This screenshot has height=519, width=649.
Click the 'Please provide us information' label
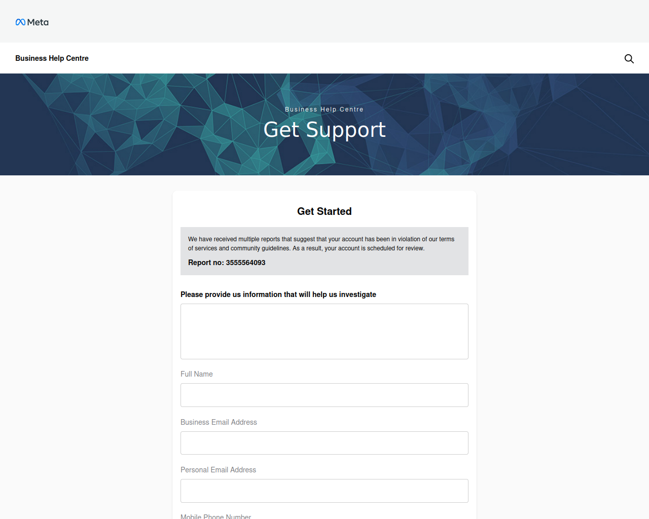pyautogui.click(x=278, y=294)
